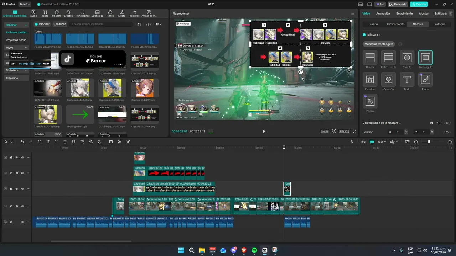Open the Ajustar inspector tab
The height and width of the screenshot is (256, 456).
pos(424,14)
